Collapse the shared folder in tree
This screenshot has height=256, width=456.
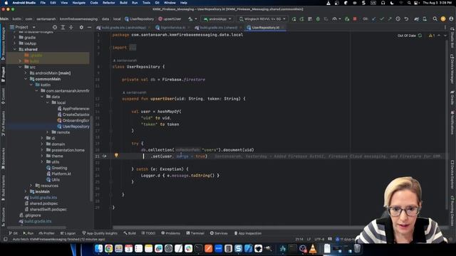15,49
